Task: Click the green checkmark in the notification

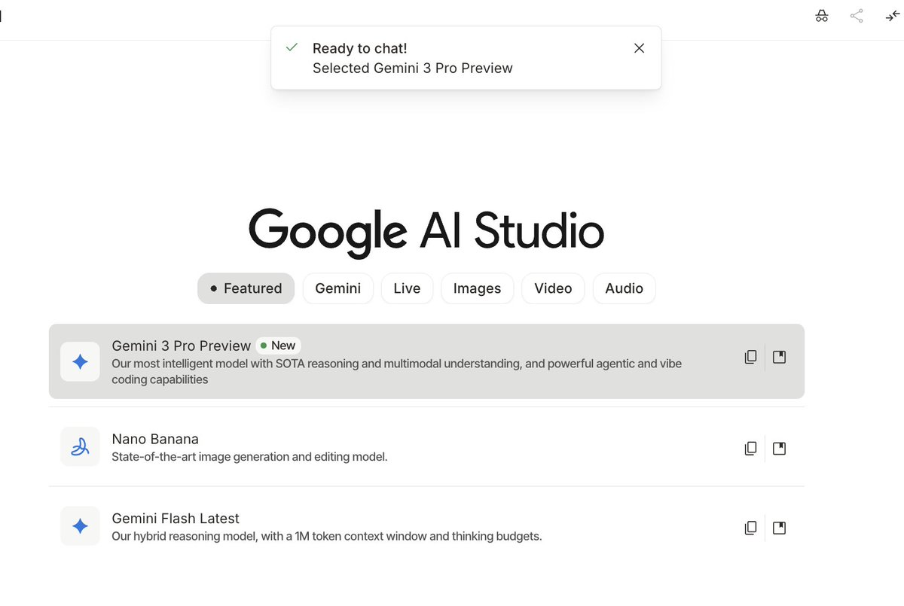Action: (292, 47)
